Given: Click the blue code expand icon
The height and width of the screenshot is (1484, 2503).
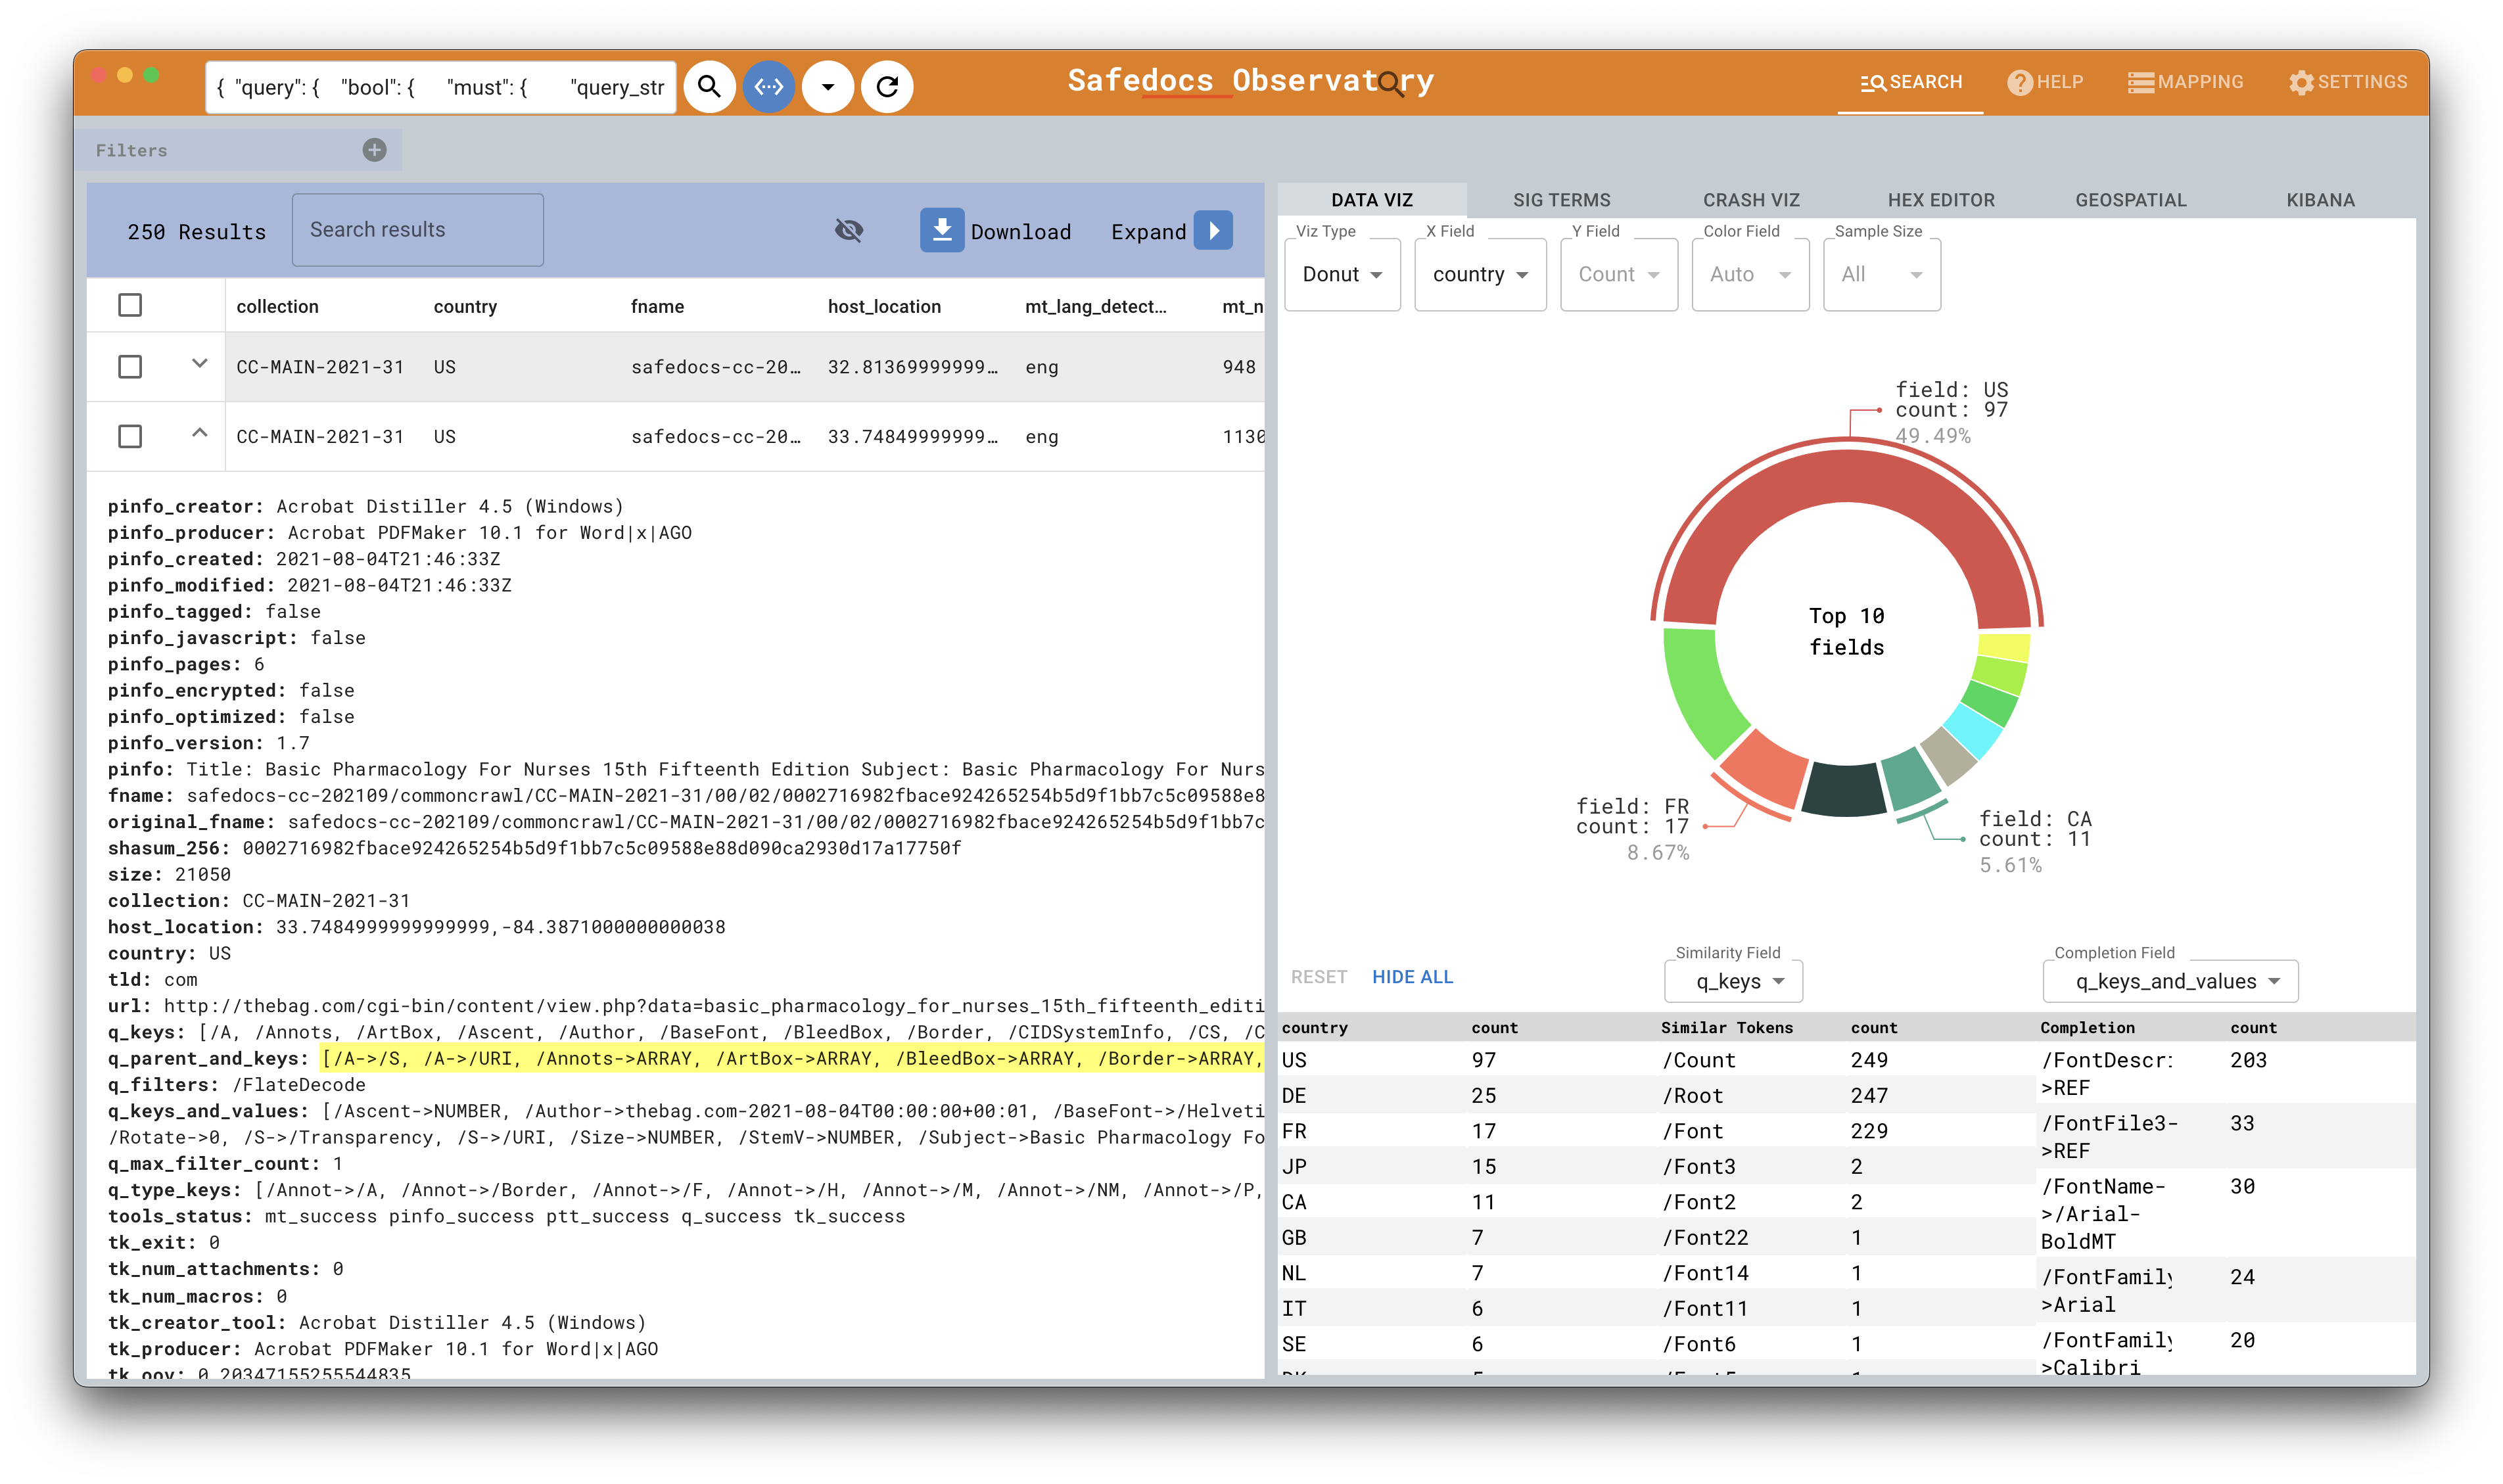Looking at the screenshot, I should (x=768, y=87).
